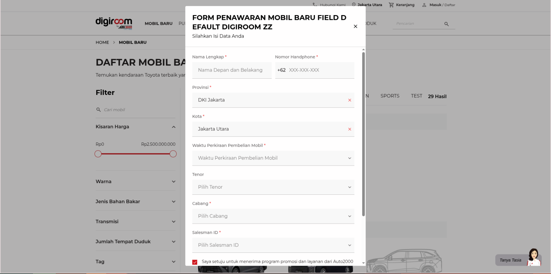Click the Hubungi Kami phone icon
The width and height of the screenshot is (551, 274).
315,4
